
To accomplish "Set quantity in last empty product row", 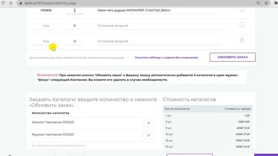I will coord(75,41).
